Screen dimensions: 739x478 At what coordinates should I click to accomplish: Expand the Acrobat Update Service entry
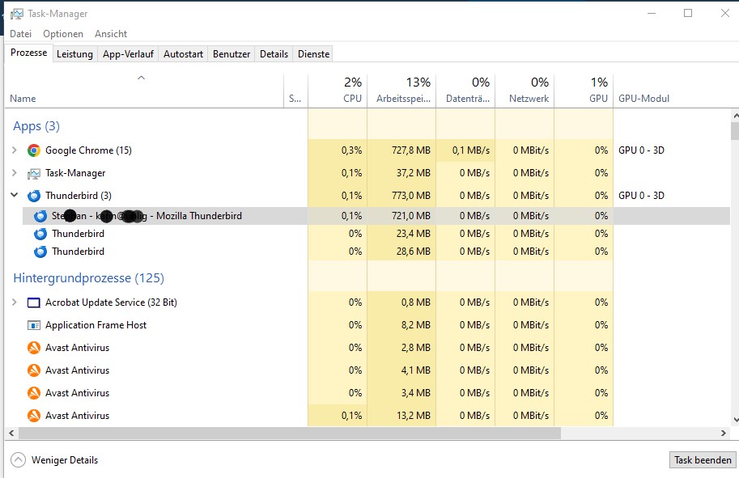click(x=14, y=302)
